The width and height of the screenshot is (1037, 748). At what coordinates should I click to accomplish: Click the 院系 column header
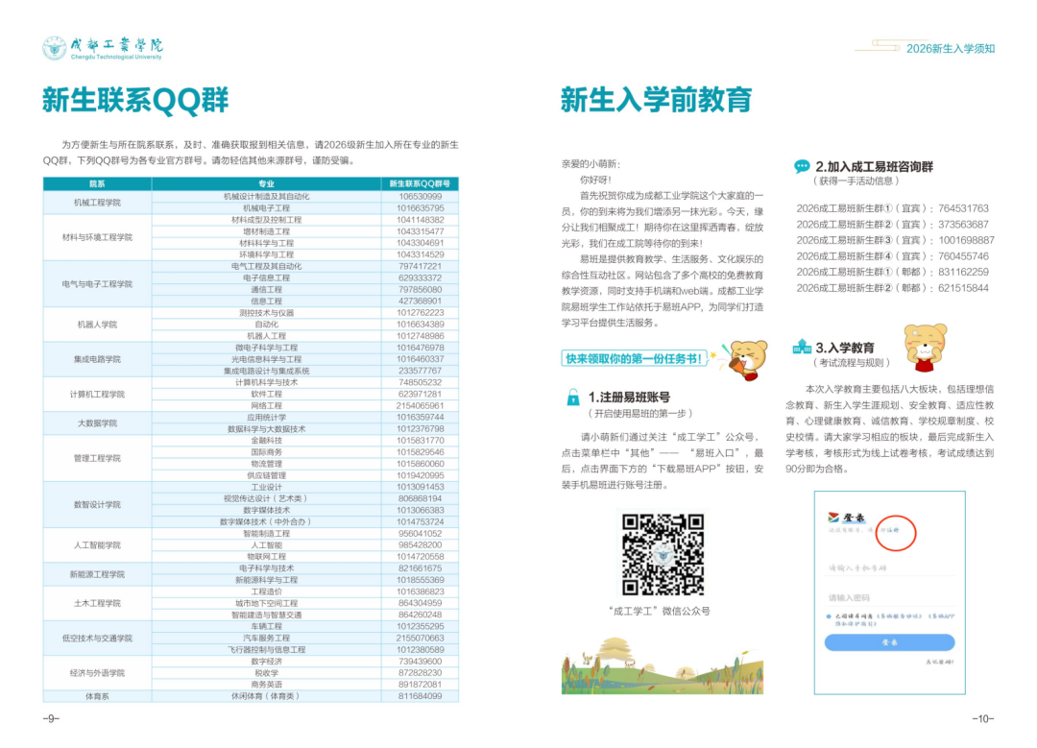(x=97, y=183)
